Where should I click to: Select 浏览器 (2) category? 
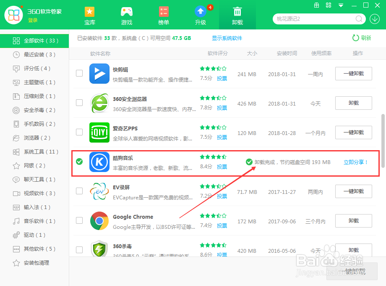pyautogui.click(x=34, y=138)
